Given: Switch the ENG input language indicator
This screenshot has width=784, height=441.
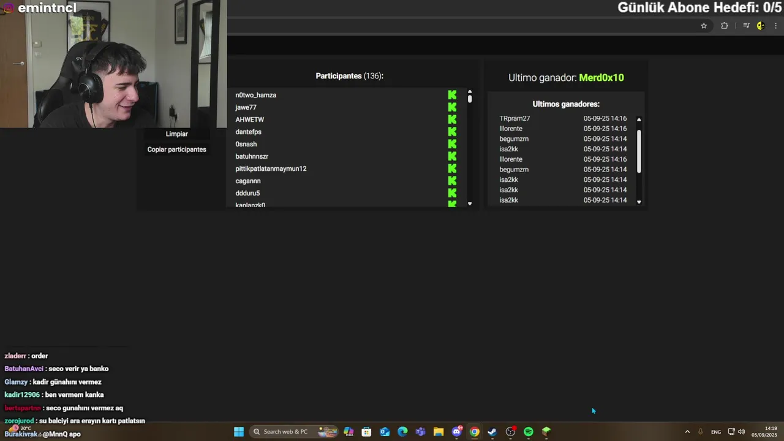Looking at the screenshot, I should coord(716,432).
